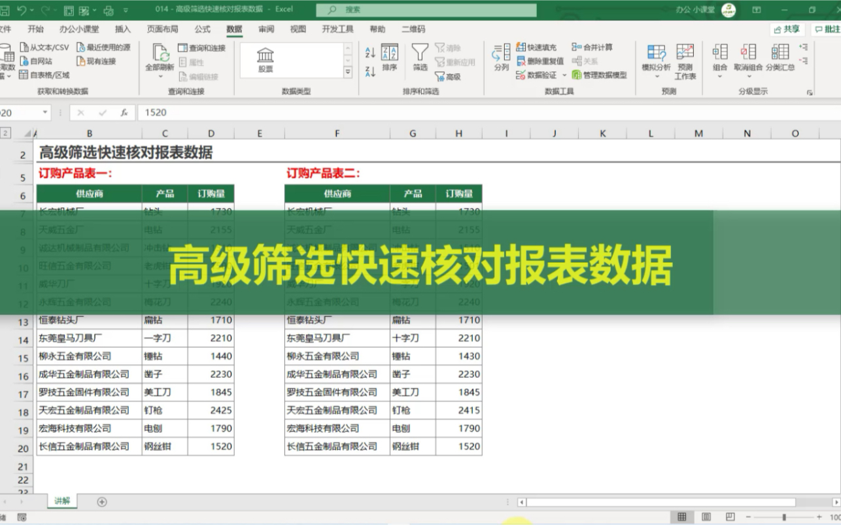The height and width of the screenshot is (525, 841).
Task: Click 删除重复值 remove duplicates
Action: (540, 61)
